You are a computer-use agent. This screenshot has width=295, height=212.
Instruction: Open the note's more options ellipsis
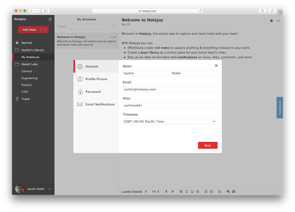coord(278,20)
